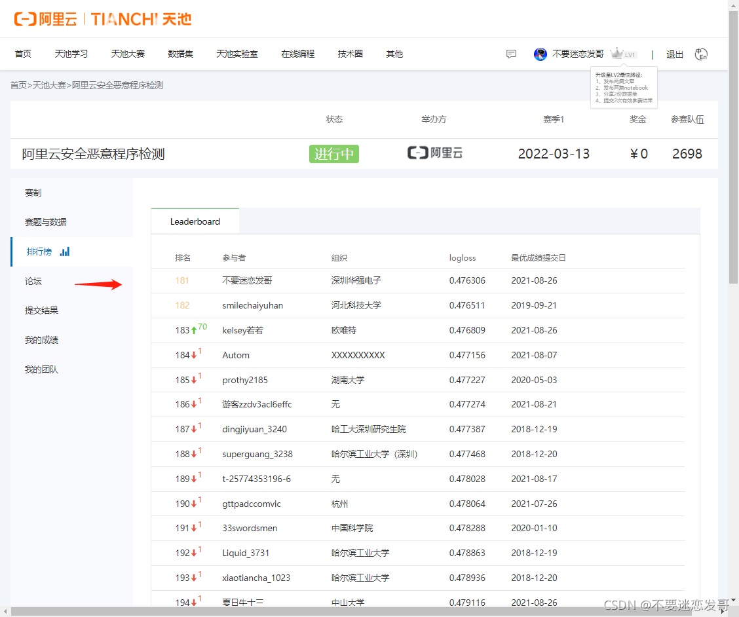Open the 天池实验室 menu

point(237,54)
